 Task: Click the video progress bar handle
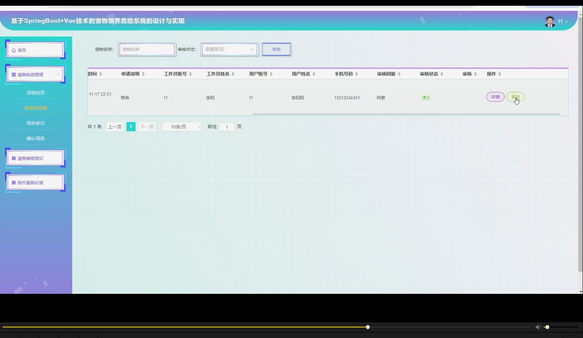tap(367, 327)
